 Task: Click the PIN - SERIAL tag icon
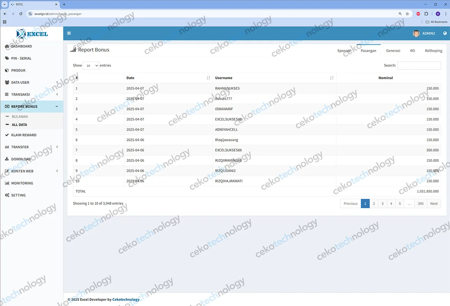(7, 58)
